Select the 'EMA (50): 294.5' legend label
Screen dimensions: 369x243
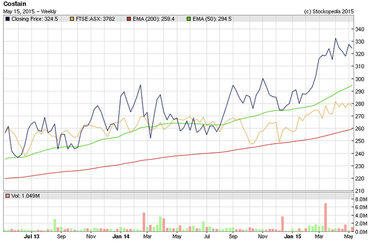[212, 19]
